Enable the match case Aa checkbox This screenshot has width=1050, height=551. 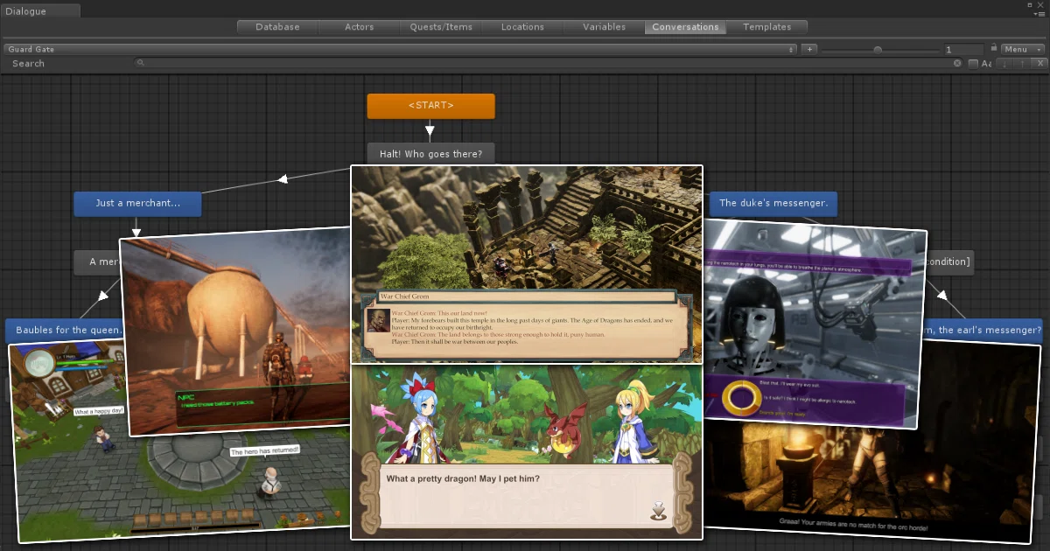tap(973, 64)
